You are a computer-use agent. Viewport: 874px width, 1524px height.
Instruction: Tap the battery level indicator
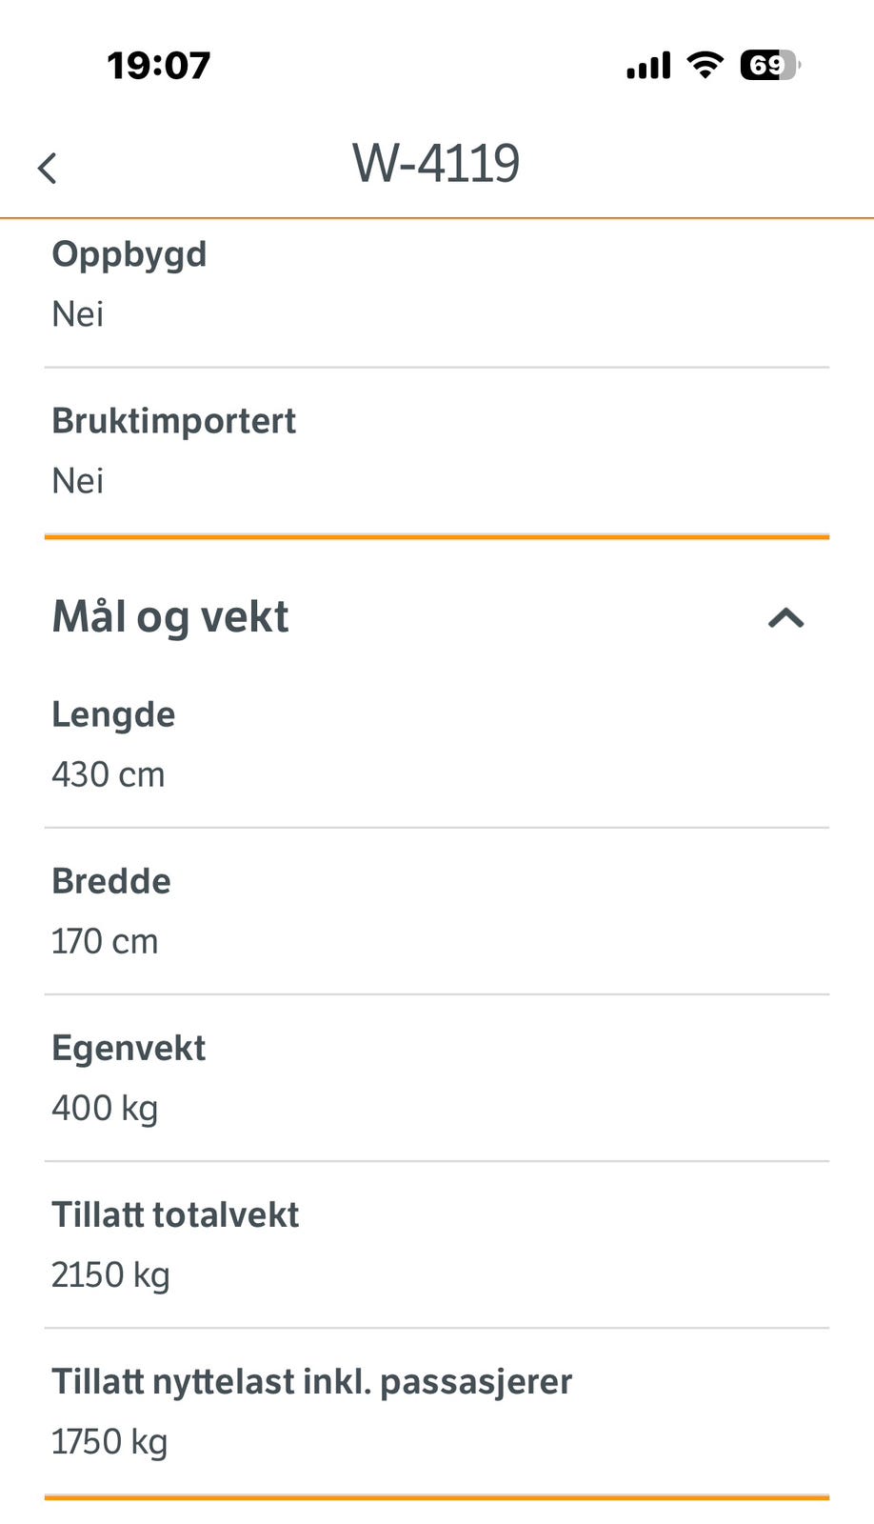click(x=769, y=65)
